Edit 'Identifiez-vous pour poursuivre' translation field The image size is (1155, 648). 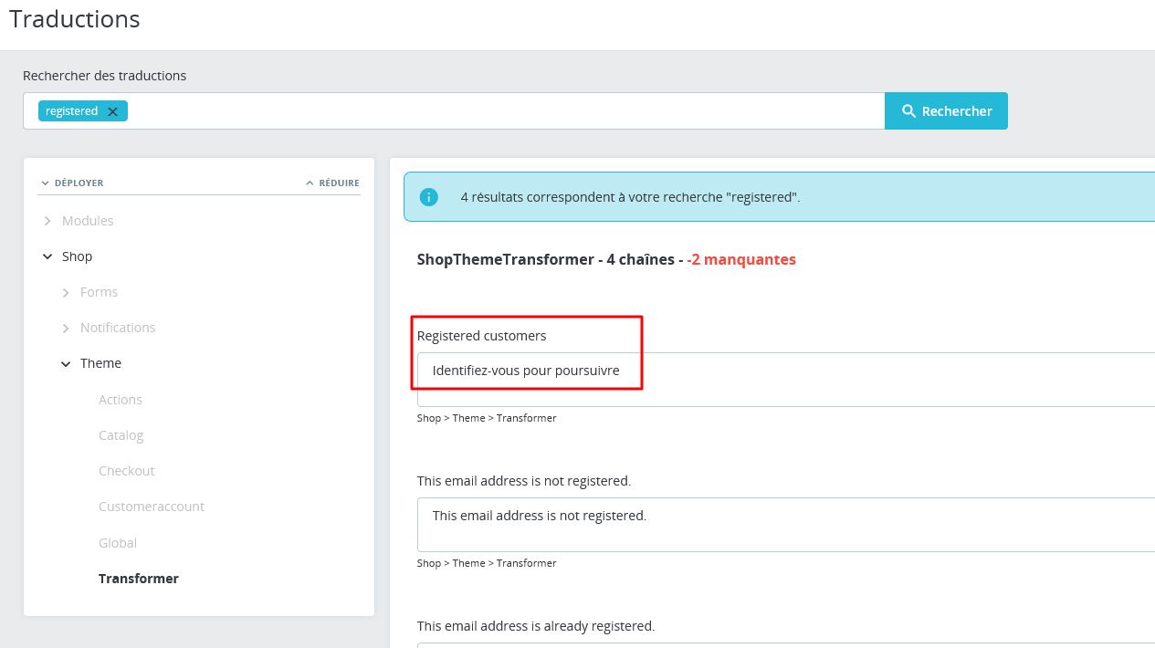point(786,380)
